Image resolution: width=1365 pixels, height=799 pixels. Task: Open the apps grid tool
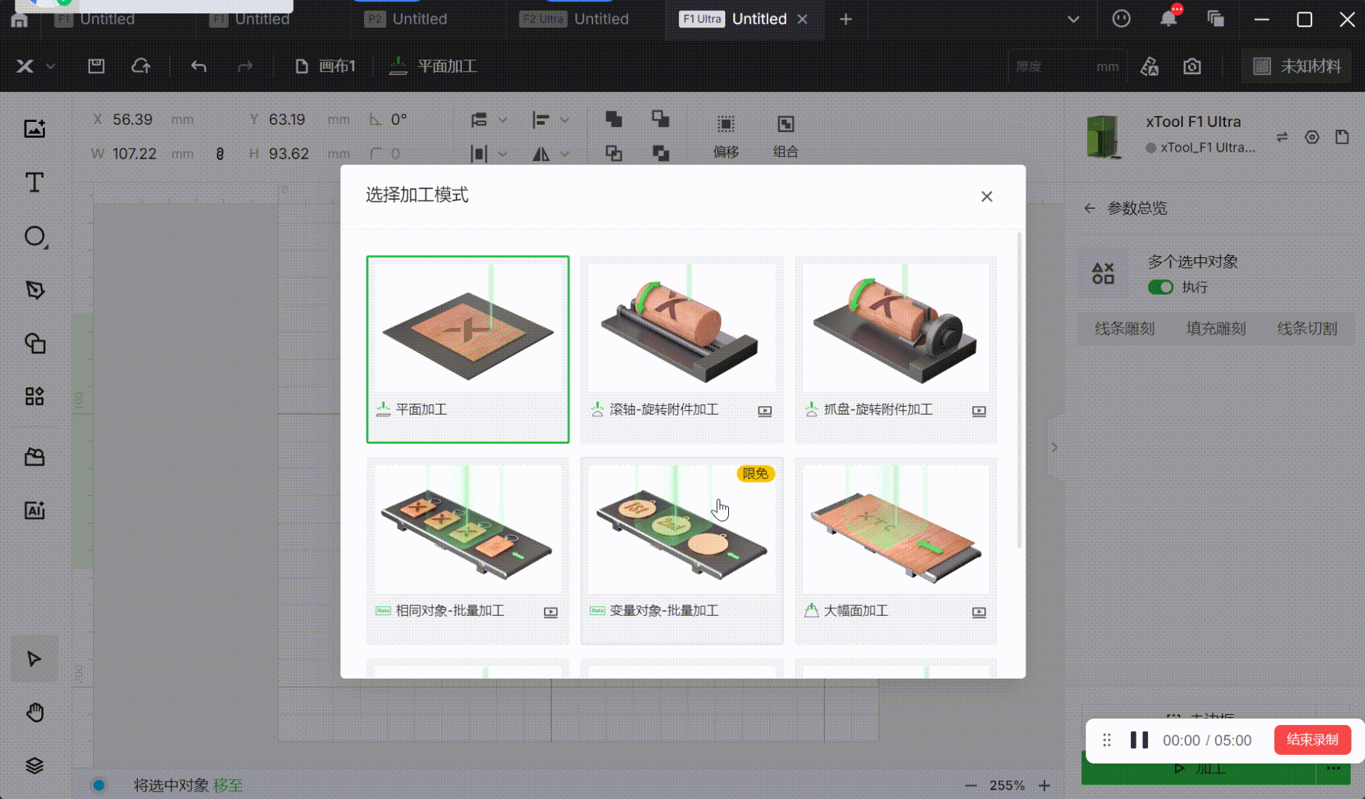click(x=34, y=397)
